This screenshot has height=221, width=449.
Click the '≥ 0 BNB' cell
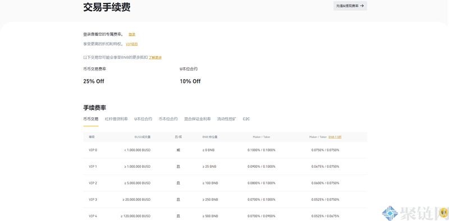208,150
